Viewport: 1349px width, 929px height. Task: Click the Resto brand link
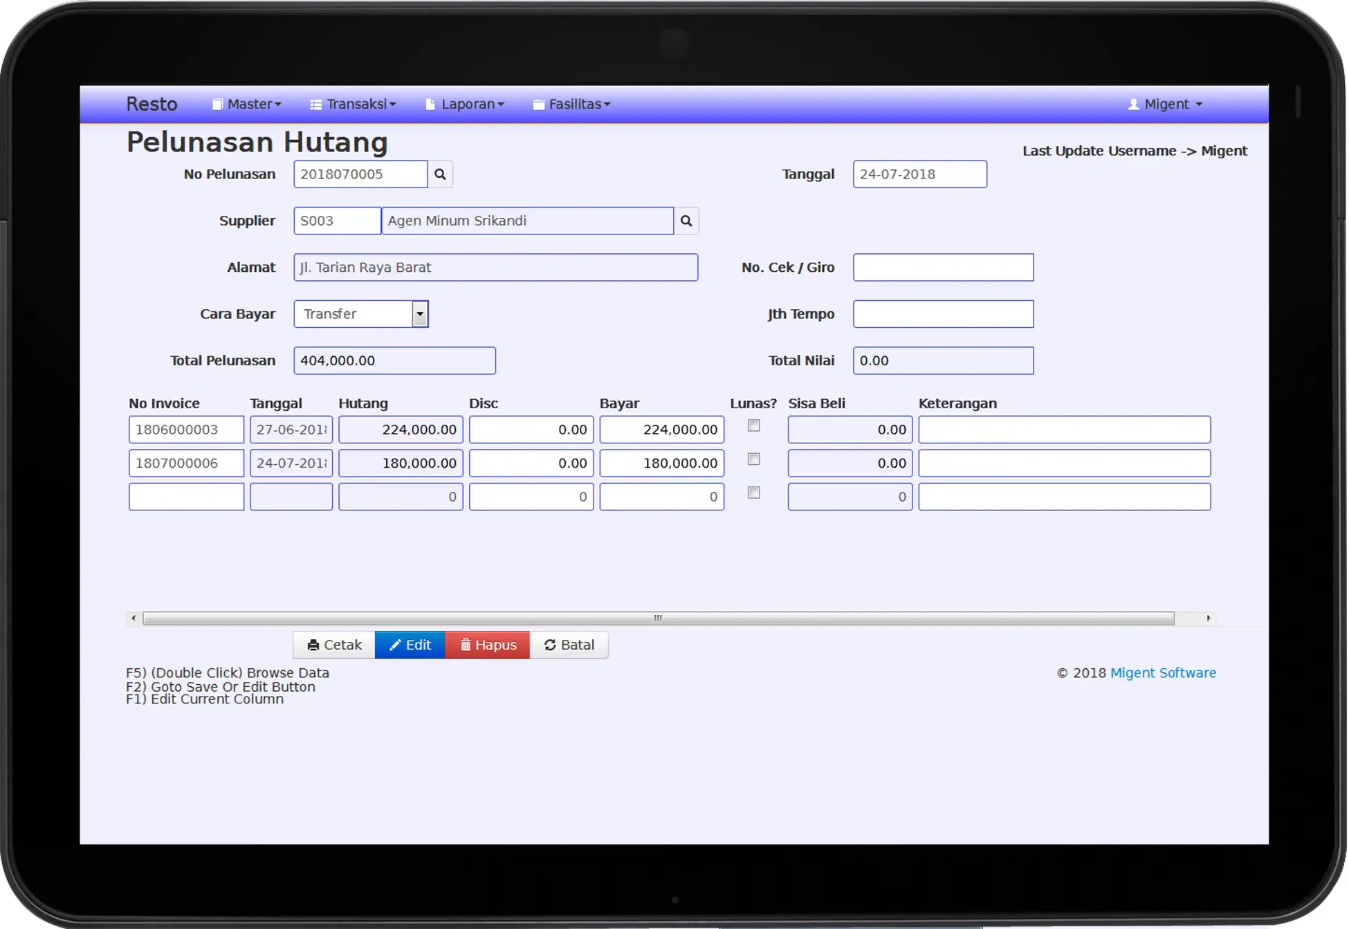(x=152, y=104)
